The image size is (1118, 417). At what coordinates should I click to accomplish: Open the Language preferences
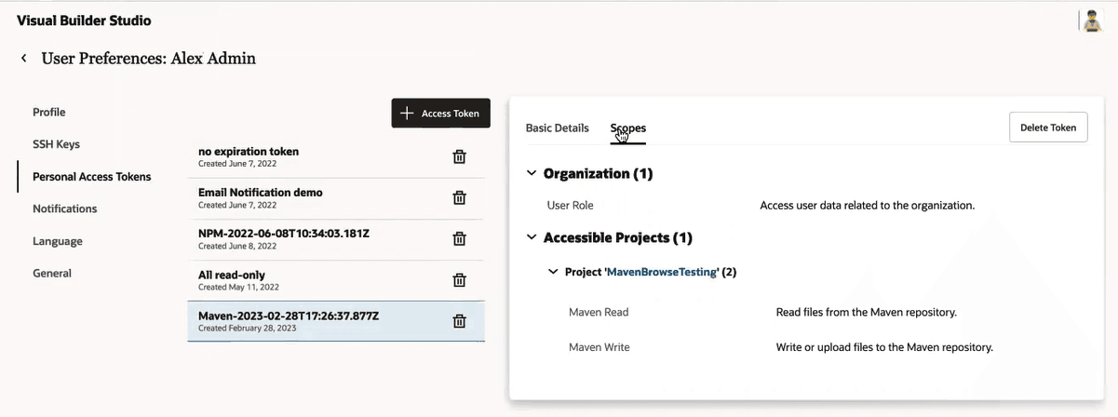tap(58, 241)
